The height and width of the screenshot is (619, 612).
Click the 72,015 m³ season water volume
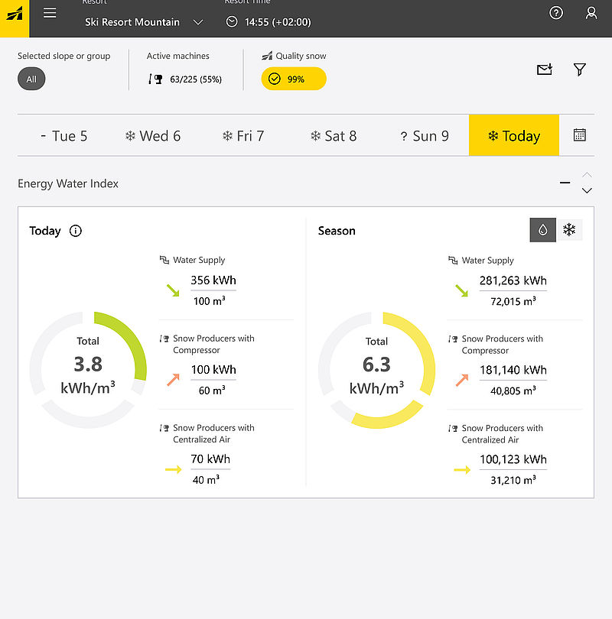[513, 301]
